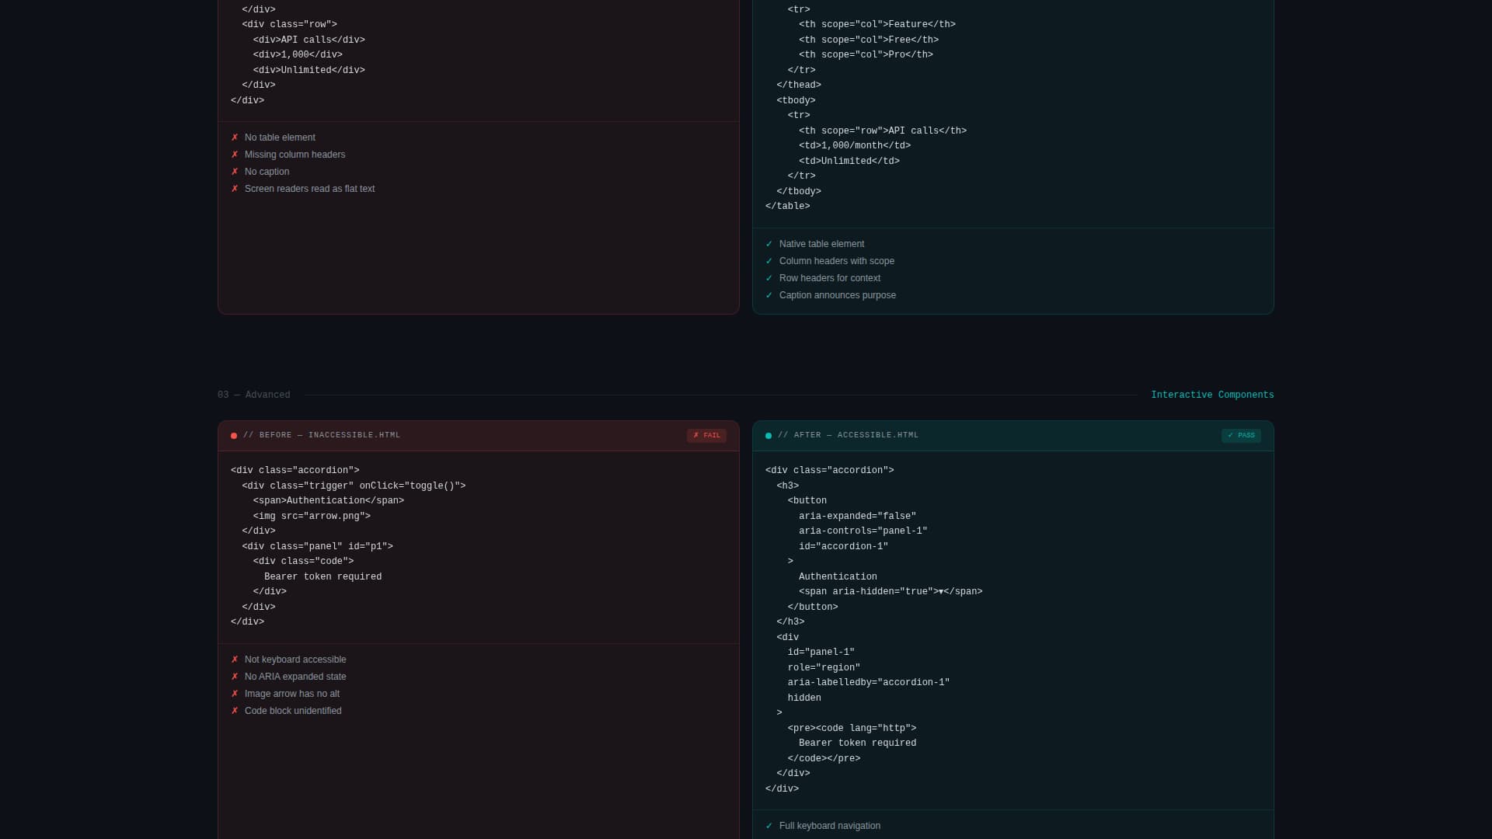Click the "// BEFORE — INACCESSIBLE.HTML" panel title

(x=322, y=436)
